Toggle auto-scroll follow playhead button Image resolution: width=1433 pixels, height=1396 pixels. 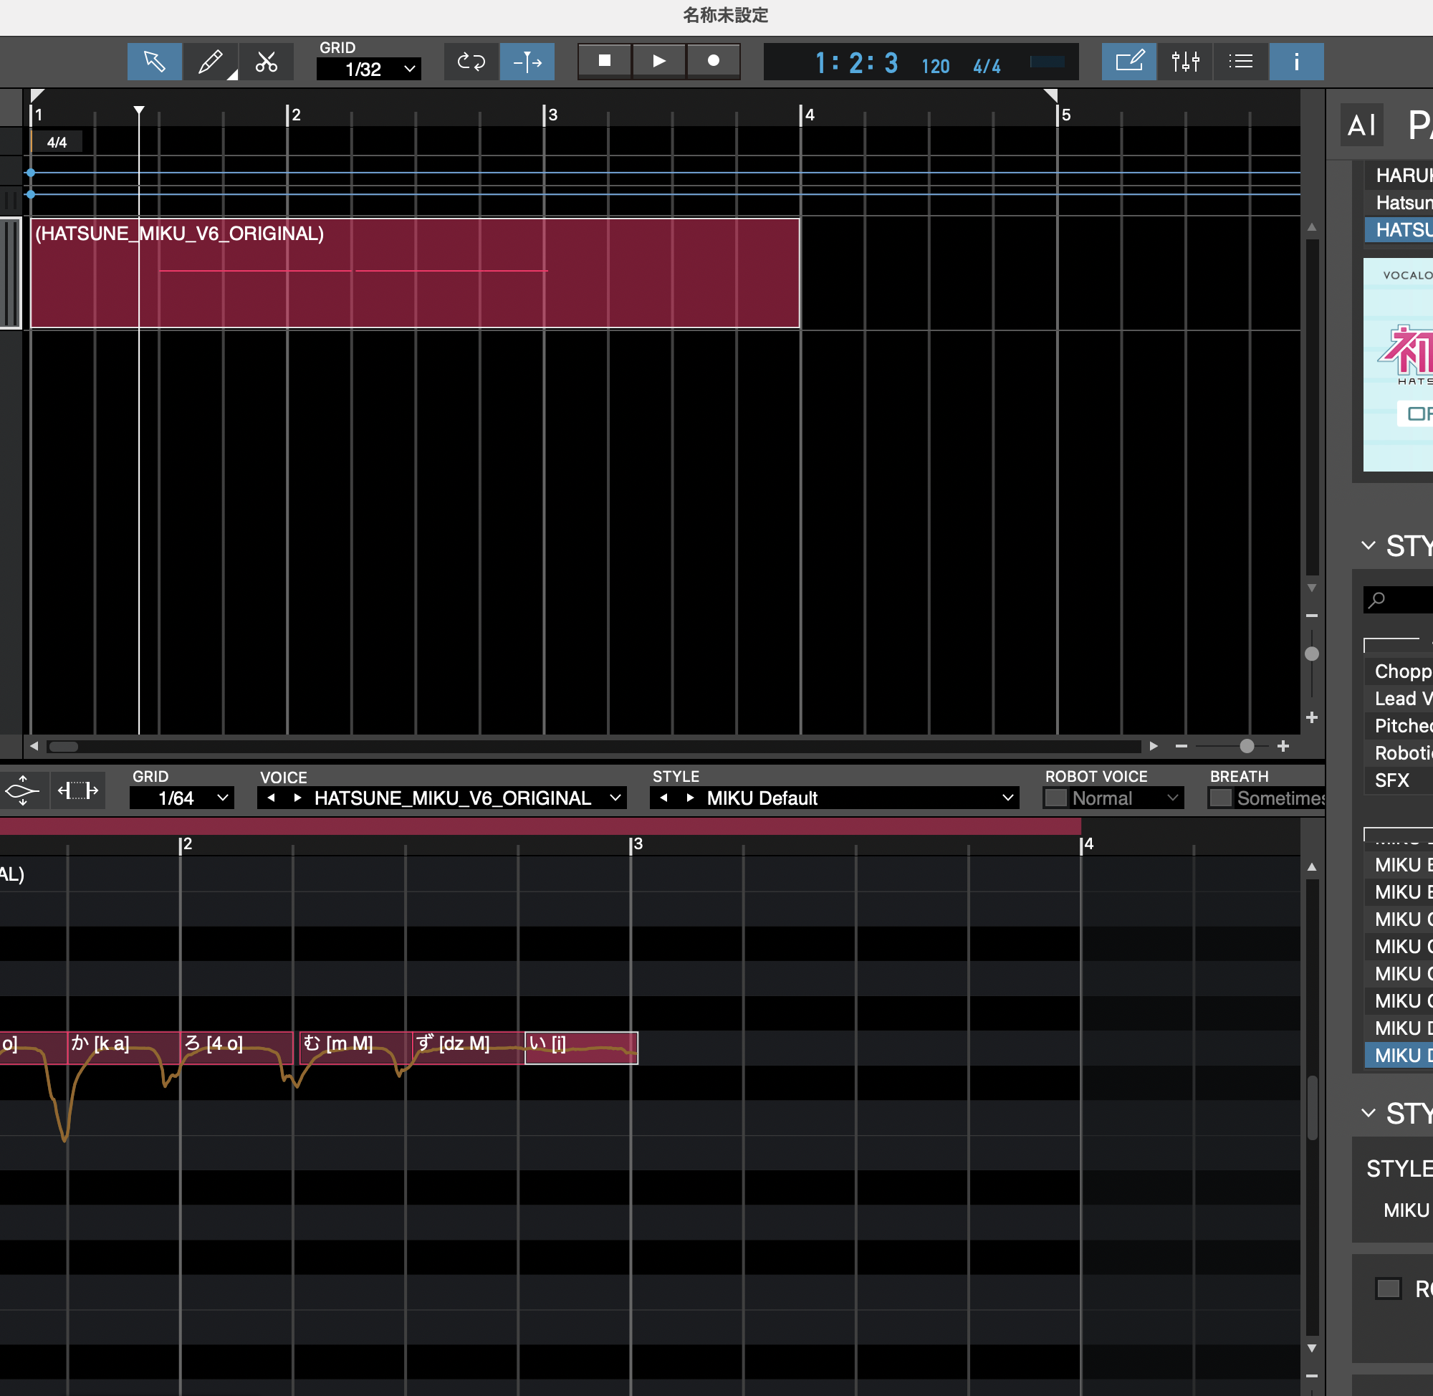tap(527, 62)
